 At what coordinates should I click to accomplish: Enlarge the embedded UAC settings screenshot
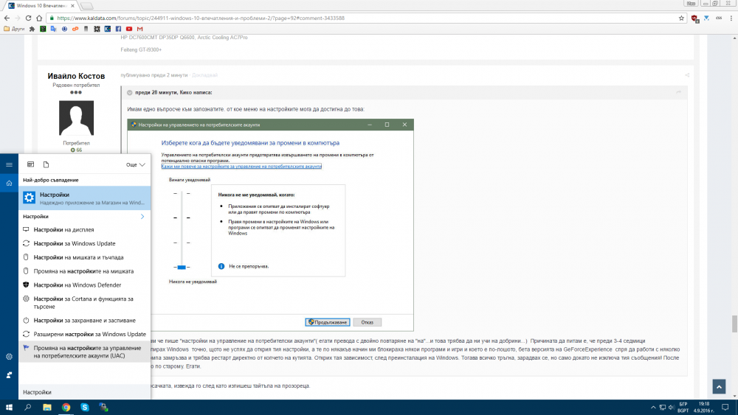tap(271, 225)
